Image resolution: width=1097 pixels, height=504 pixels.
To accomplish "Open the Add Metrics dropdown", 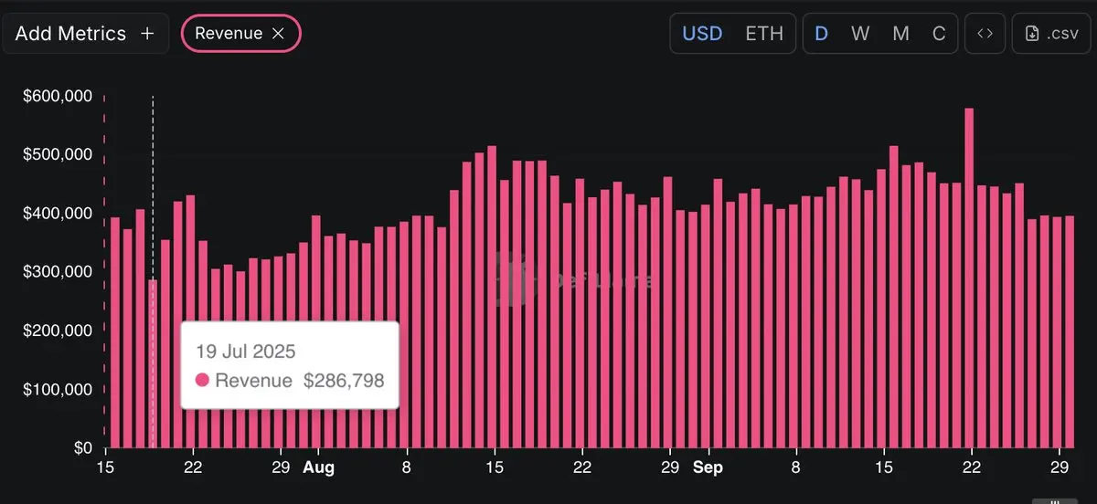I will click(x=85, y=34).
